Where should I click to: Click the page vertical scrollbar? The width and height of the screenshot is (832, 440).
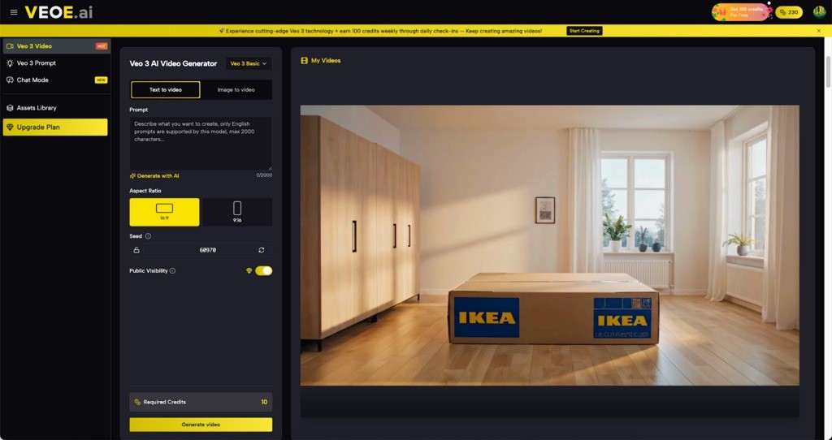[828, 71]
